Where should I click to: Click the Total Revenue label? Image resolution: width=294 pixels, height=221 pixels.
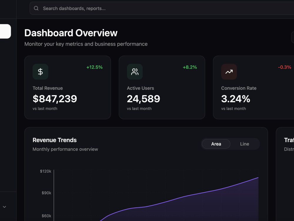point(48,88)
